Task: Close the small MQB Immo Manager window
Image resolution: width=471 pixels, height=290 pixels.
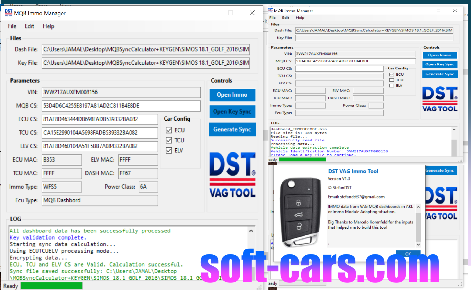Action: pyautogui.click(x=455, y=11)
